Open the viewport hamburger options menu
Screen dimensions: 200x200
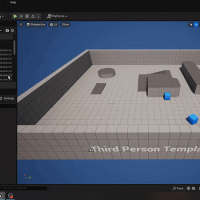[x=21, y=24]
